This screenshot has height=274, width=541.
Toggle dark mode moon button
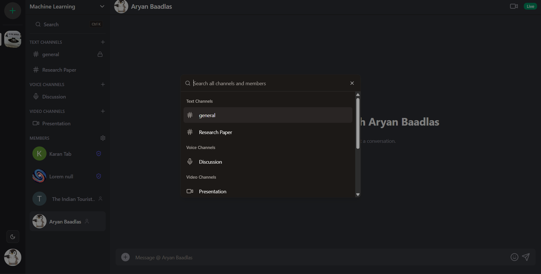tap(13, 237)
